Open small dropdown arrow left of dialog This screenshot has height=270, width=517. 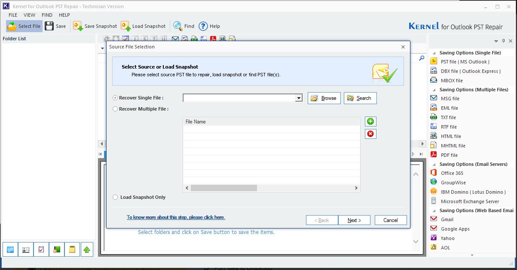point(102,48)
